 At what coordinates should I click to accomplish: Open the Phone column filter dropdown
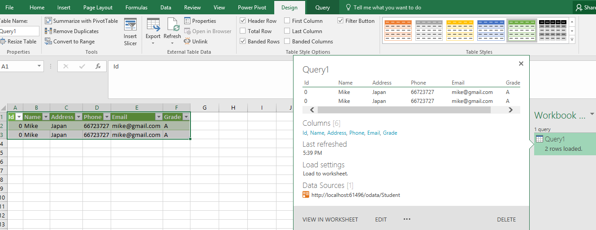pos(106,117)
